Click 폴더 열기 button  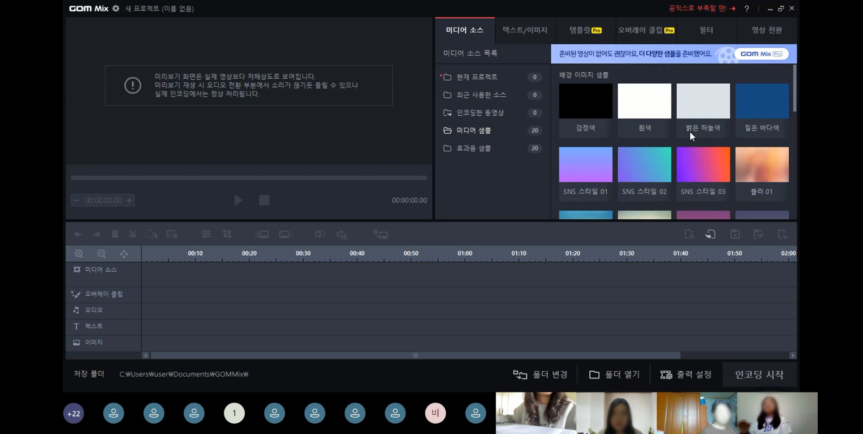point(614,374)
